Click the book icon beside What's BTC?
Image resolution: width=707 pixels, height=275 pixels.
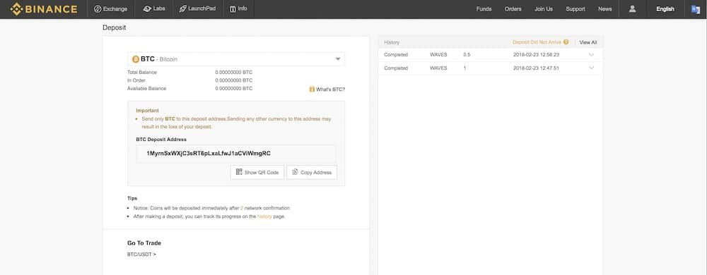[x=312, y=90]
